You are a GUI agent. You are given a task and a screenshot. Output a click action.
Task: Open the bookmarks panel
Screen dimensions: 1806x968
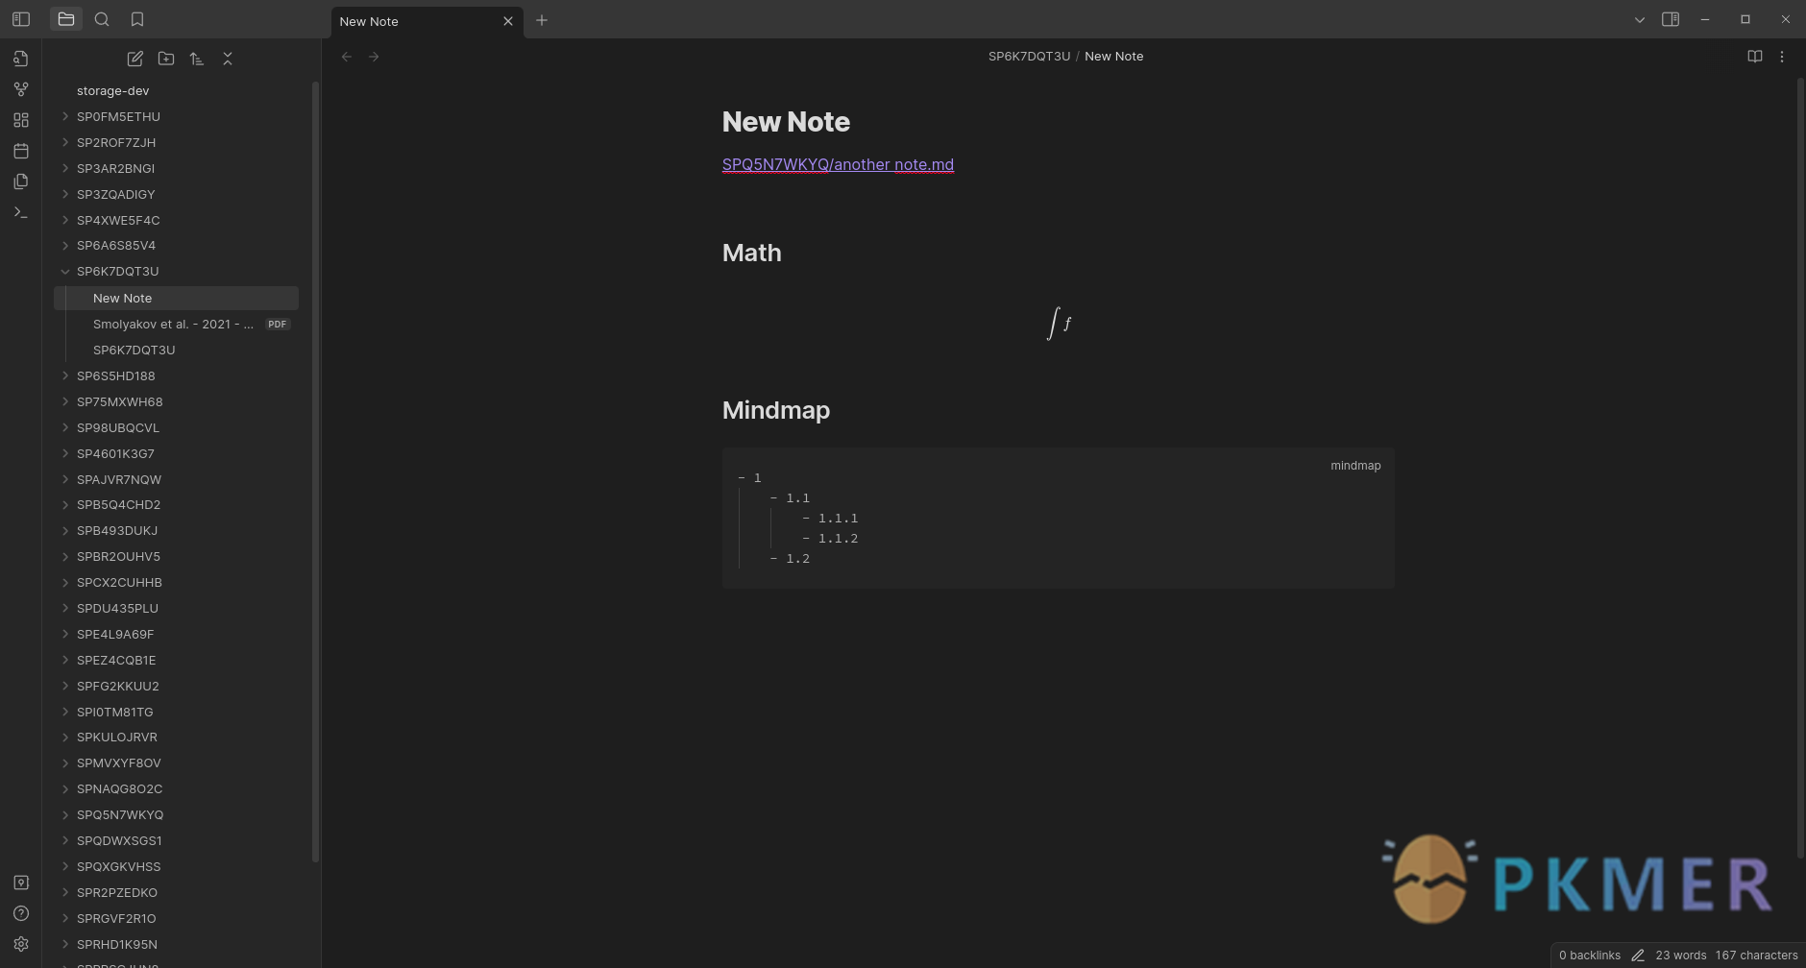coord(137,19)
